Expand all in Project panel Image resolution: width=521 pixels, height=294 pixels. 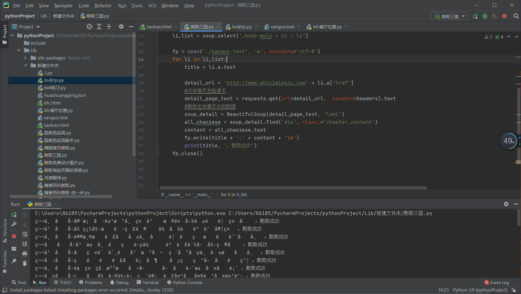99,27
